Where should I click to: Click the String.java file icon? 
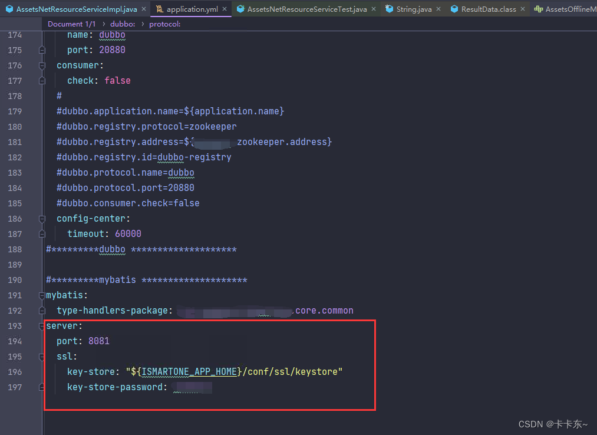(389, 9)
